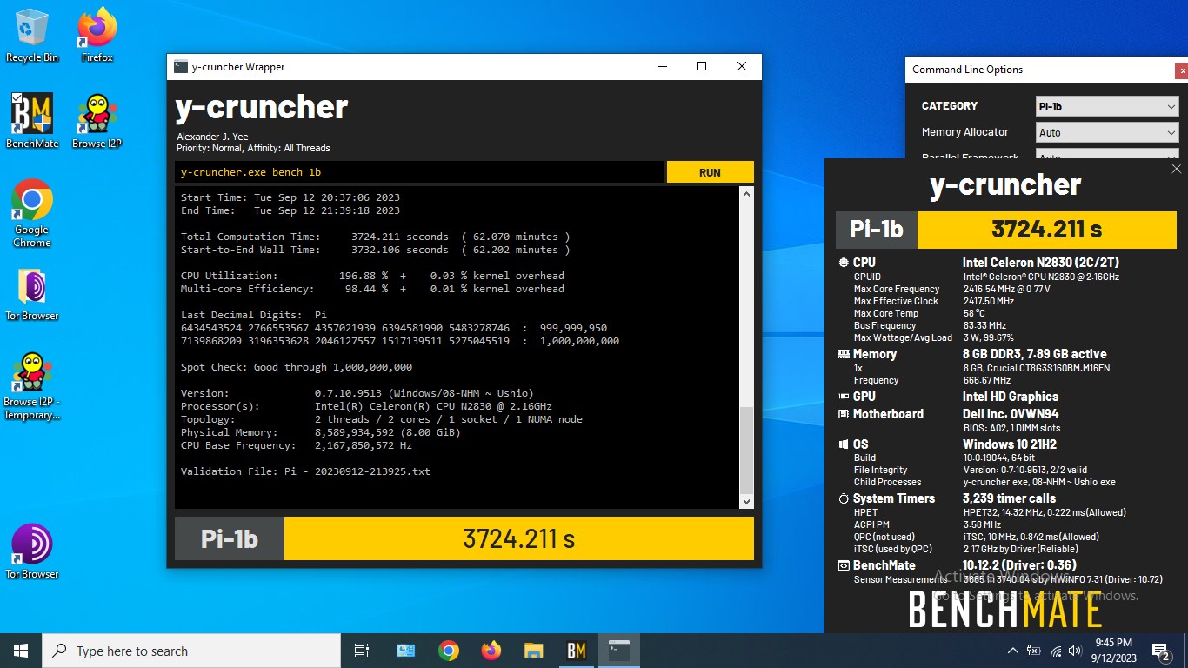Image resolution: width=1188 pixels, height=668 pixels.
Task: Click the console scrollbar up arrow
Action: point(746,194)
